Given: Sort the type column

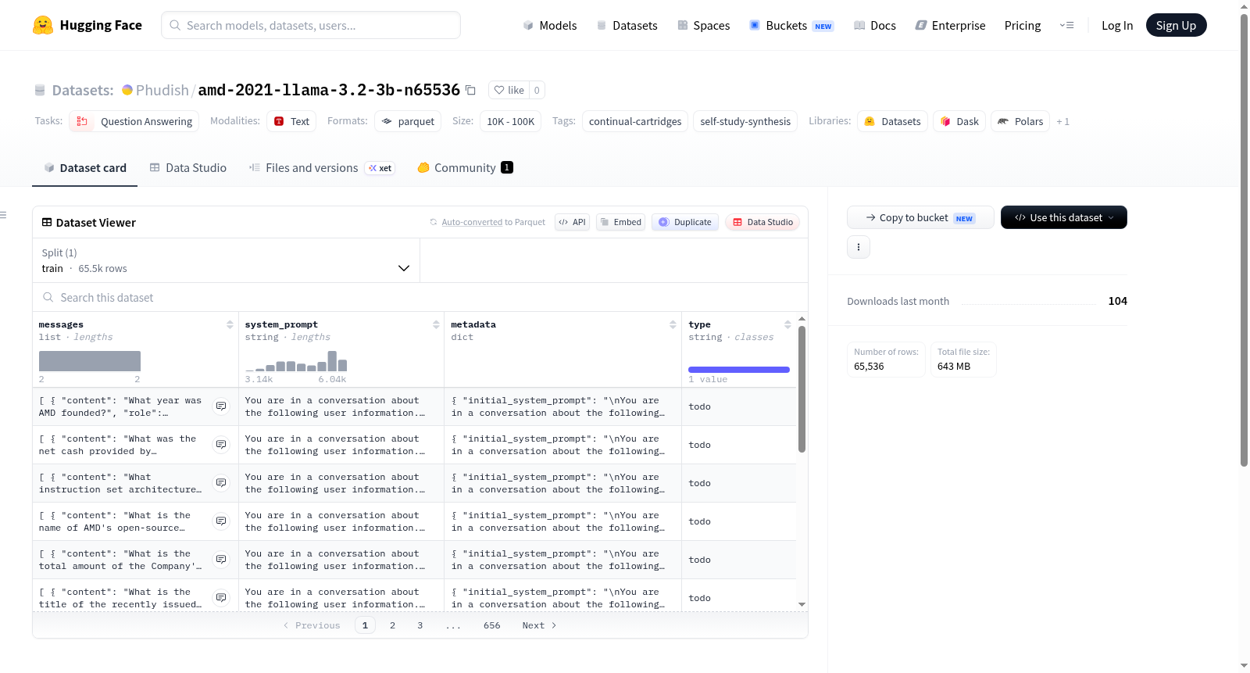Looking at the screenshot, I should (x=787, y=324).
